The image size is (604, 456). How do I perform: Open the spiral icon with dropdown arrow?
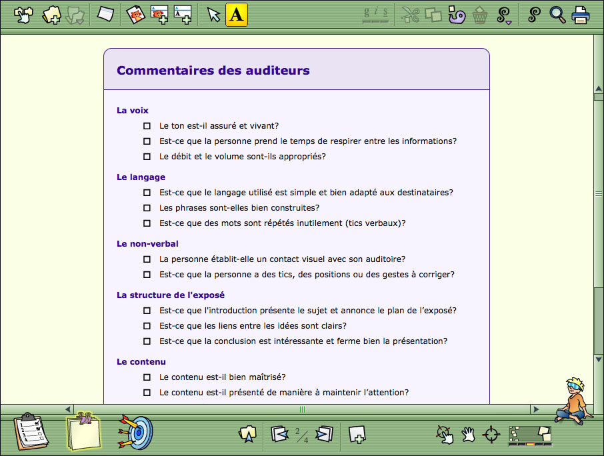504,15
